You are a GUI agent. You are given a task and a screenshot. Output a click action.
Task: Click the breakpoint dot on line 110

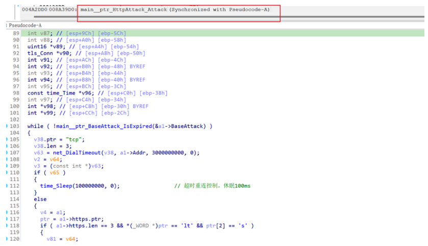click(7, 173)
